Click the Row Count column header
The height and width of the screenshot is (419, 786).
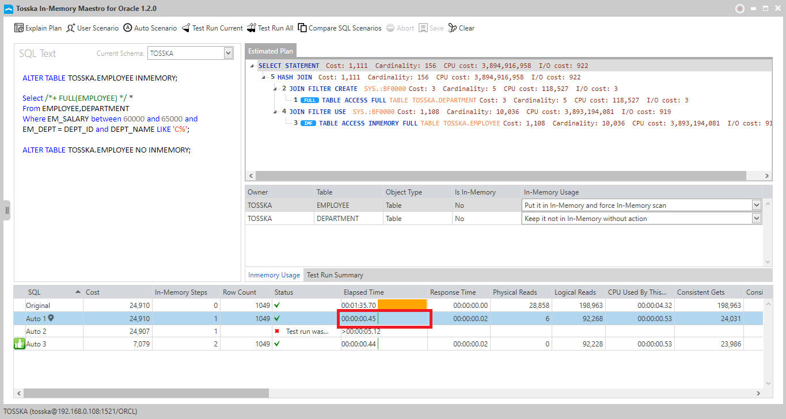(x=246, y=292)
